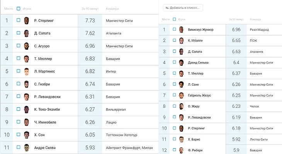This screenshot has width=282, height=154.
Task: Open the 'Добавить в список...' dropdown
Action: (x=183, y=8)
